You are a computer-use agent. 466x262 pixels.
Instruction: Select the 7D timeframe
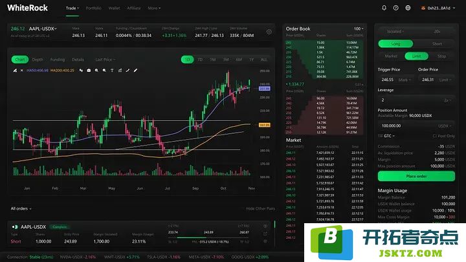click(200, 60)
